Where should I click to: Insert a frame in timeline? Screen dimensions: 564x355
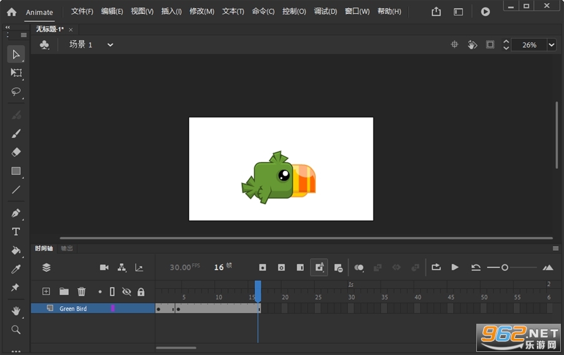click(x=300, y=267)
